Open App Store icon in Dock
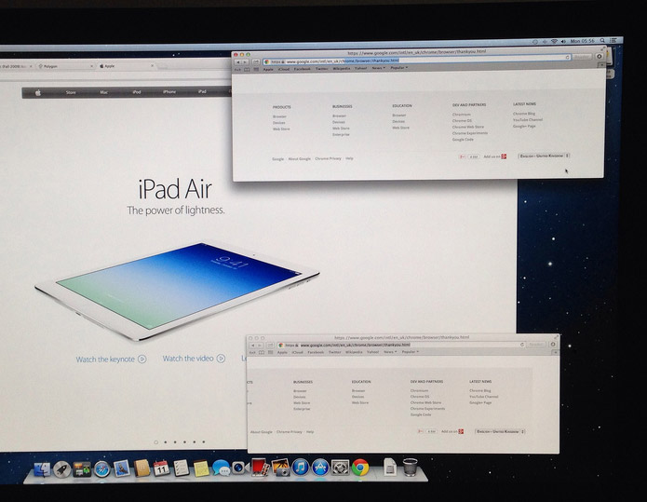 click(x=320, y=468)
